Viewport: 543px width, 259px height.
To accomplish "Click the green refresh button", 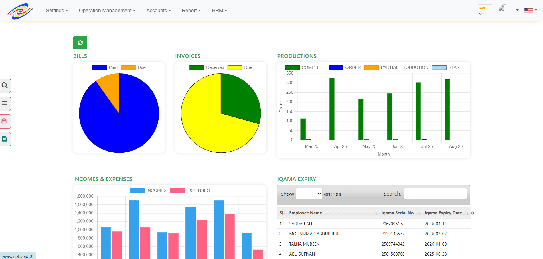I will [x=80, y=43].
